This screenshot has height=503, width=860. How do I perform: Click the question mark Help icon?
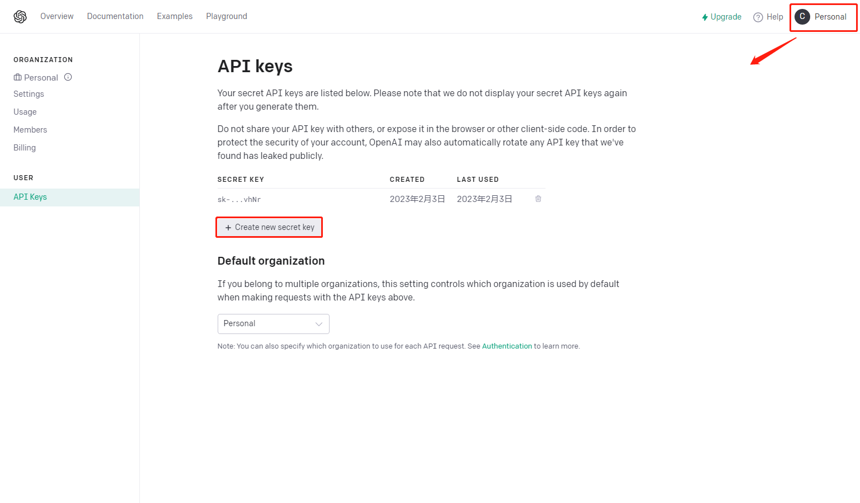pyautogui.click(x=758, y=17)
